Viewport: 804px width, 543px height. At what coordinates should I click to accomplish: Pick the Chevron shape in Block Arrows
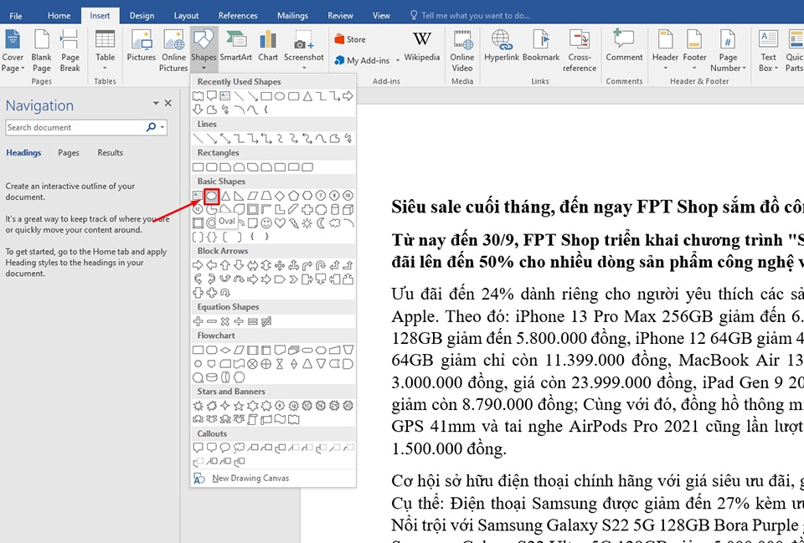pyautogui.click(x=293, y=279)
